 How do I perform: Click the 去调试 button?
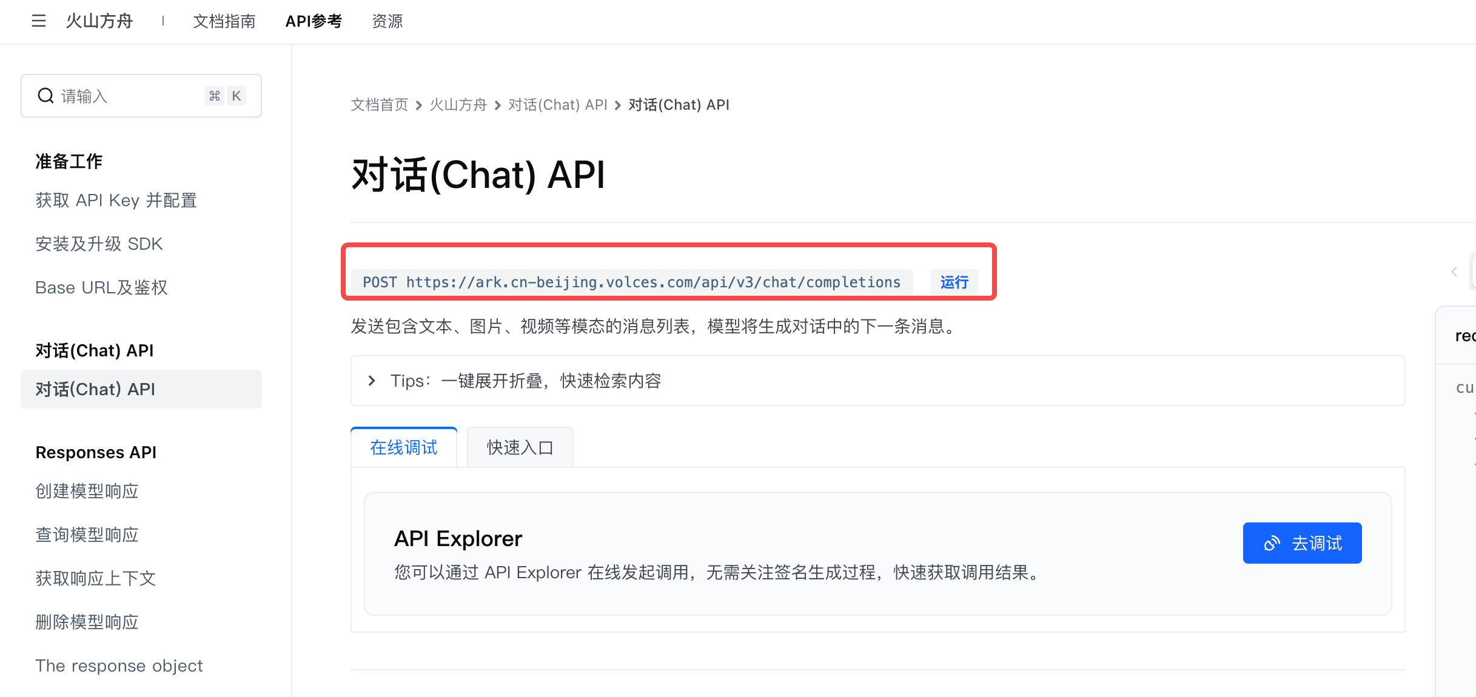coord(1302,543)
